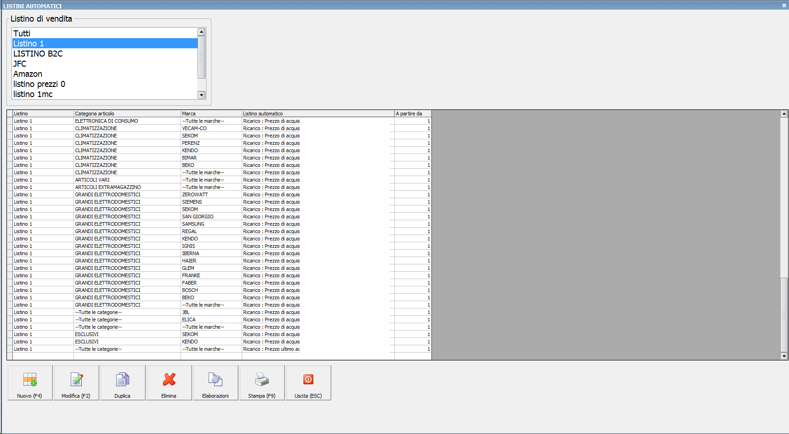Click the JBL brand cell
789x434 pixels.
coord(211,312)
